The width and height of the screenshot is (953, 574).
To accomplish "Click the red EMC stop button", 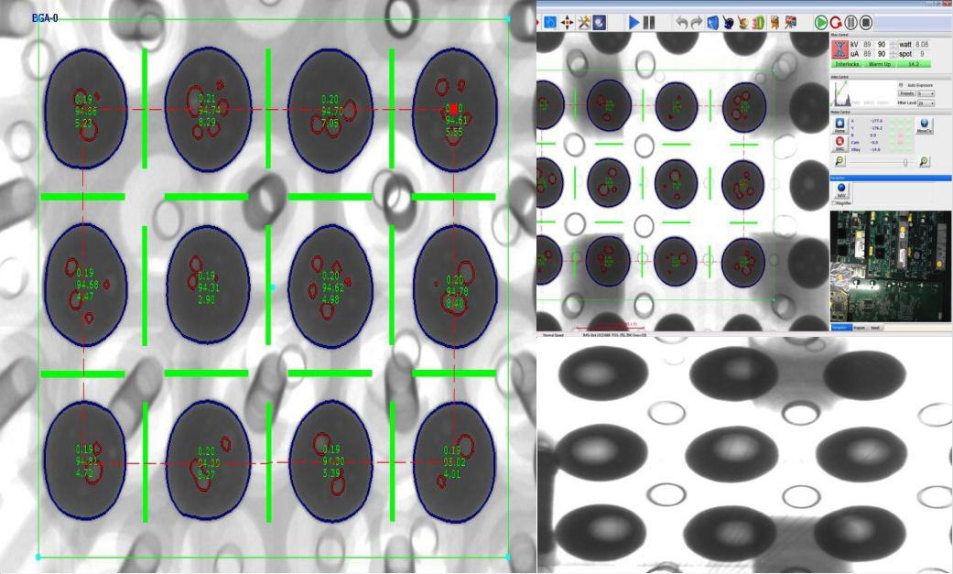I will [840, 144].
